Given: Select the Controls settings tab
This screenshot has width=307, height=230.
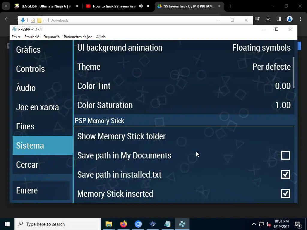Looking at the screenshot, I should (43, 69).
